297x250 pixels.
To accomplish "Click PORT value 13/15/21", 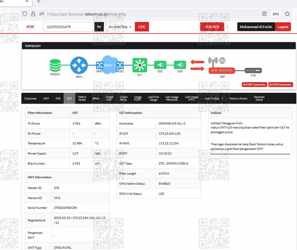I will [165, 154].
